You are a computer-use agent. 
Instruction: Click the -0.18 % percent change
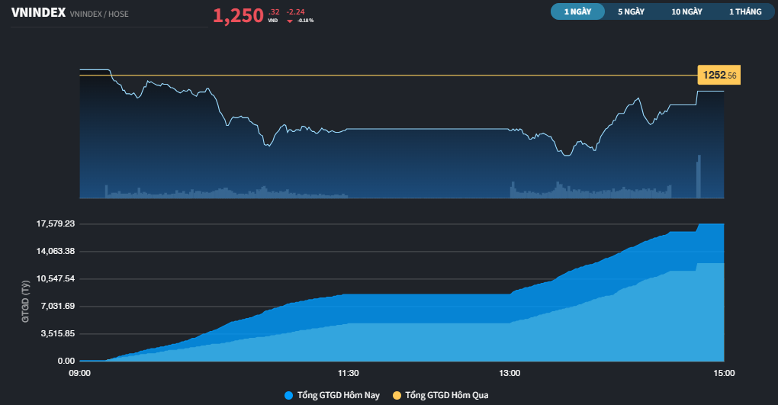point(306,21)
